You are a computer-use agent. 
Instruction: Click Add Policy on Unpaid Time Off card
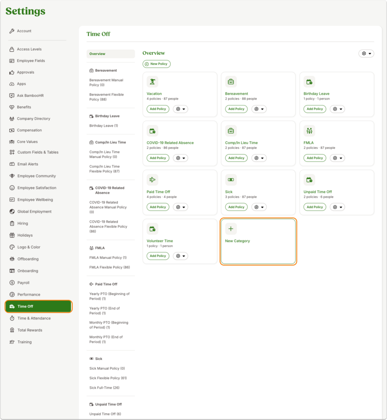315,207
